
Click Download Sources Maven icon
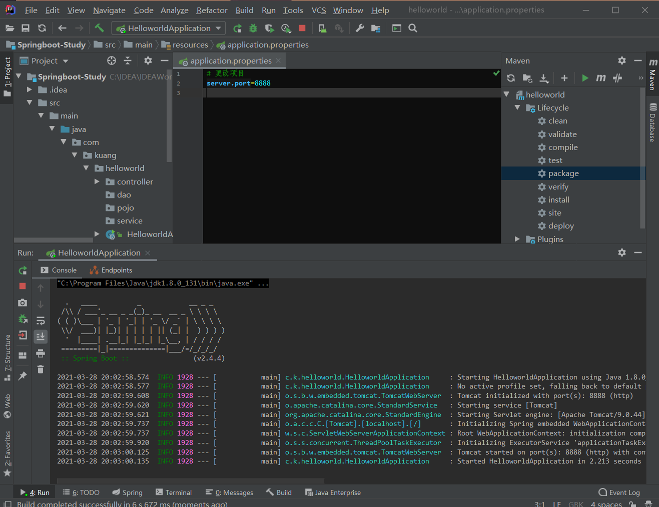[544, 78]
